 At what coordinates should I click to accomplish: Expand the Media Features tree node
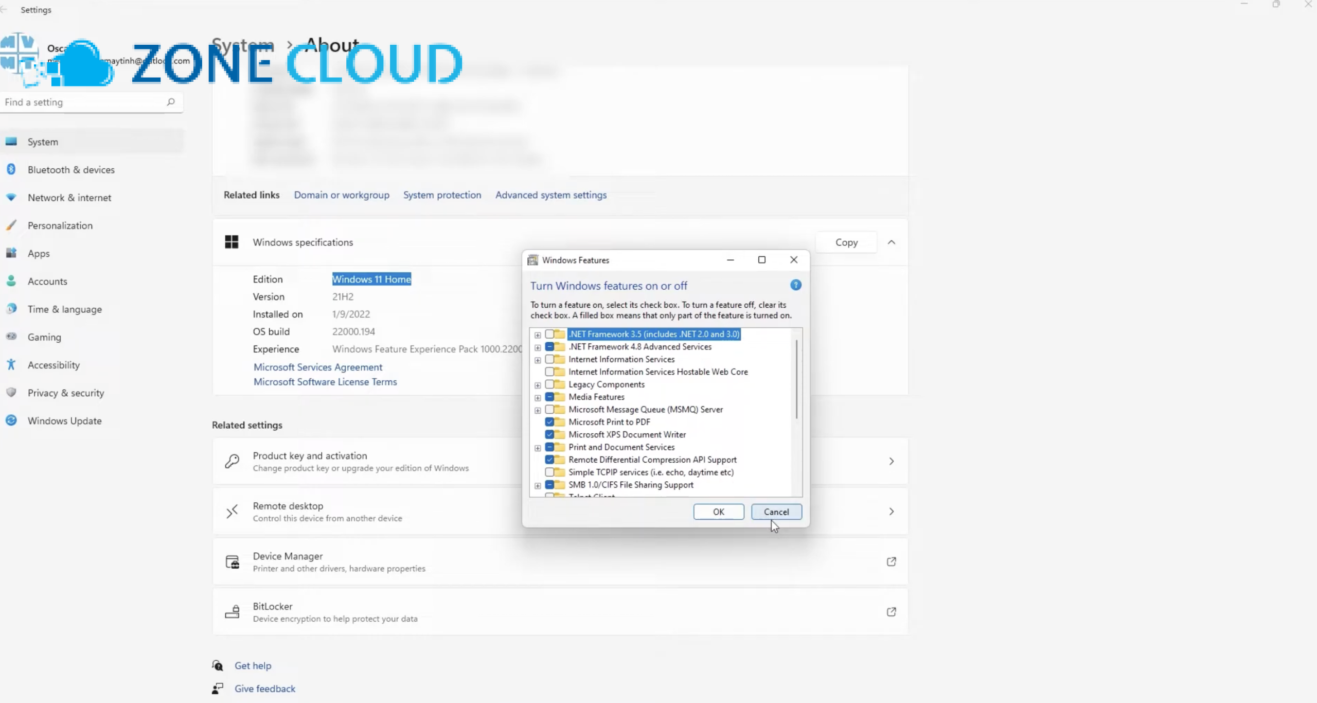click(538, 397)
